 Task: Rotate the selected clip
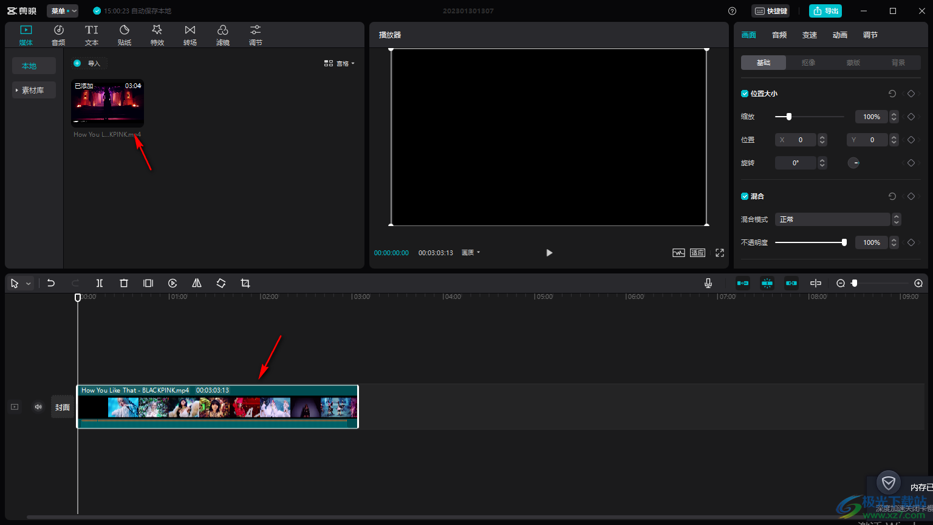[x=221, y=283]
